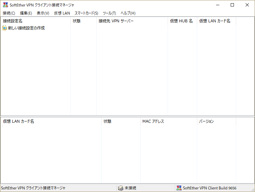Click the SoftEther app icon in title bar

pyautogui.click(x=6, y=5)
